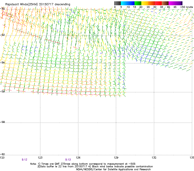
Task: Click the legend label '25' under color bar
Action: coord(148,7)
